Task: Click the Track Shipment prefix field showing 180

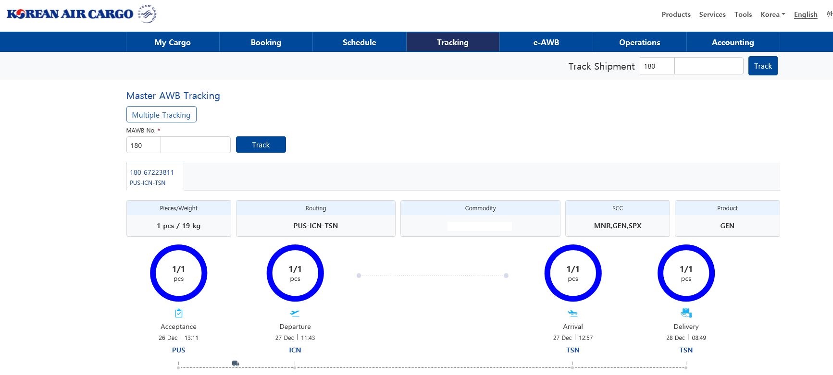Action: tap(657, 66)
